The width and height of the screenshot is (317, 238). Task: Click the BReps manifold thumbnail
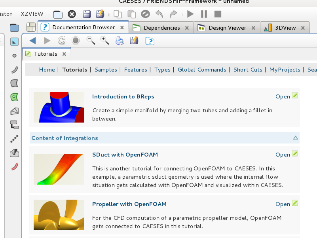[x=59, y=107]
